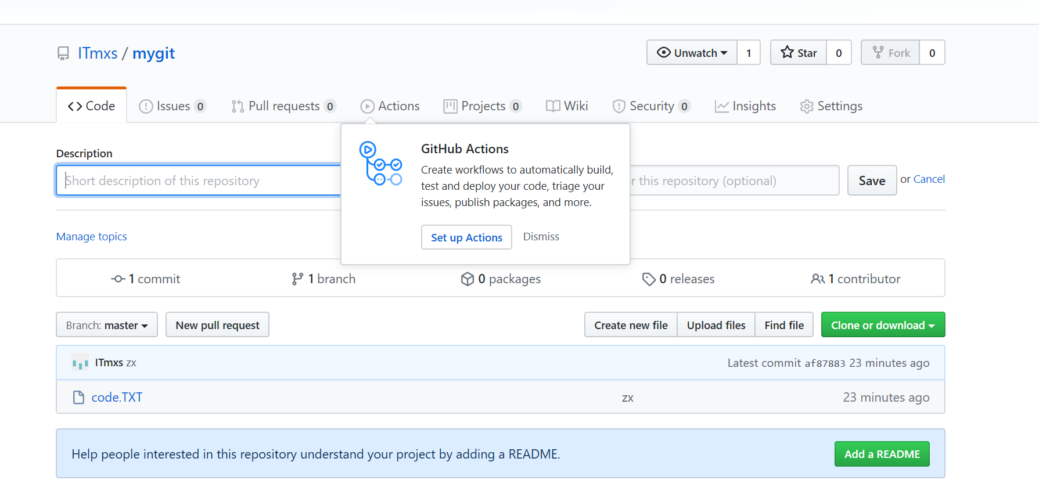Click the repository book icon beside ITmxs
Viewport: 1039px width, 498px height.
point(63,53)
